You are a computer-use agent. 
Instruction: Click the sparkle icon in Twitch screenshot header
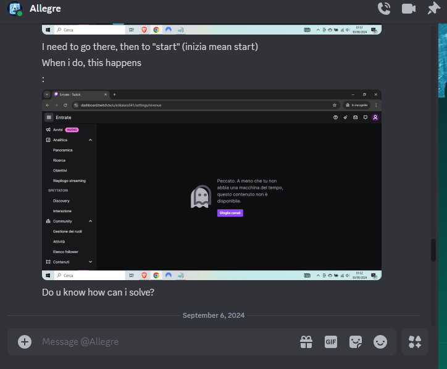346,117
